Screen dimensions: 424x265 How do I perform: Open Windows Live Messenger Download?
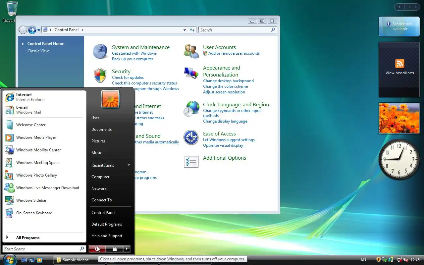(x=44, y=188)
